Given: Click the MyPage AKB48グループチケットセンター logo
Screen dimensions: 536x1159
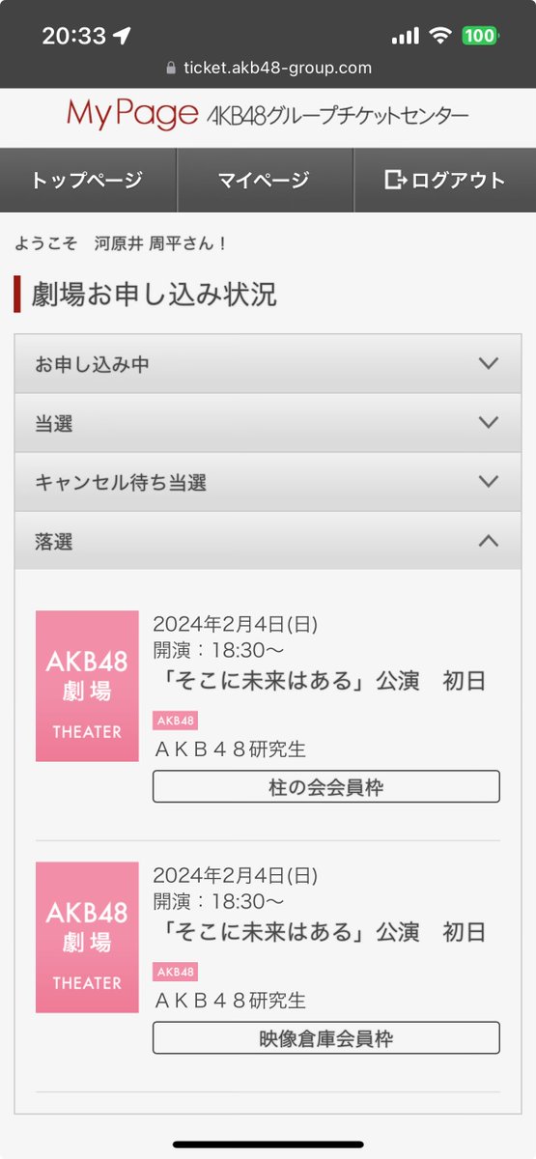Looking at the screenshot, I should 268,116.
